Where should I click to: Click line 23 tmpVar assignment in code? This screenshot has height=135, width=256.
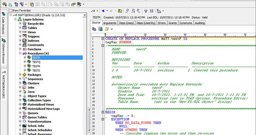[x=123, y=116]
